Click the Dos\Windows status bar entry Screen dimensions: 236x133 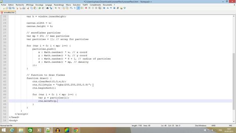[201, 126]
